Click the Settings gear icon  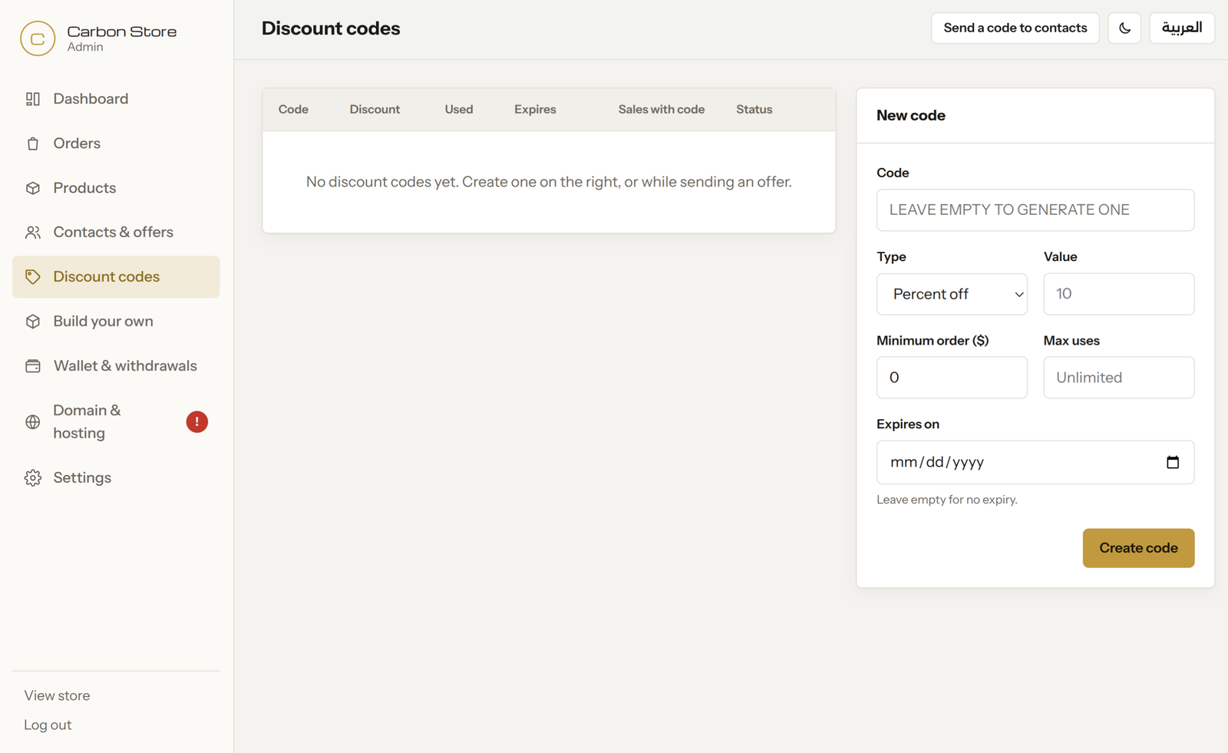[33, 478]
